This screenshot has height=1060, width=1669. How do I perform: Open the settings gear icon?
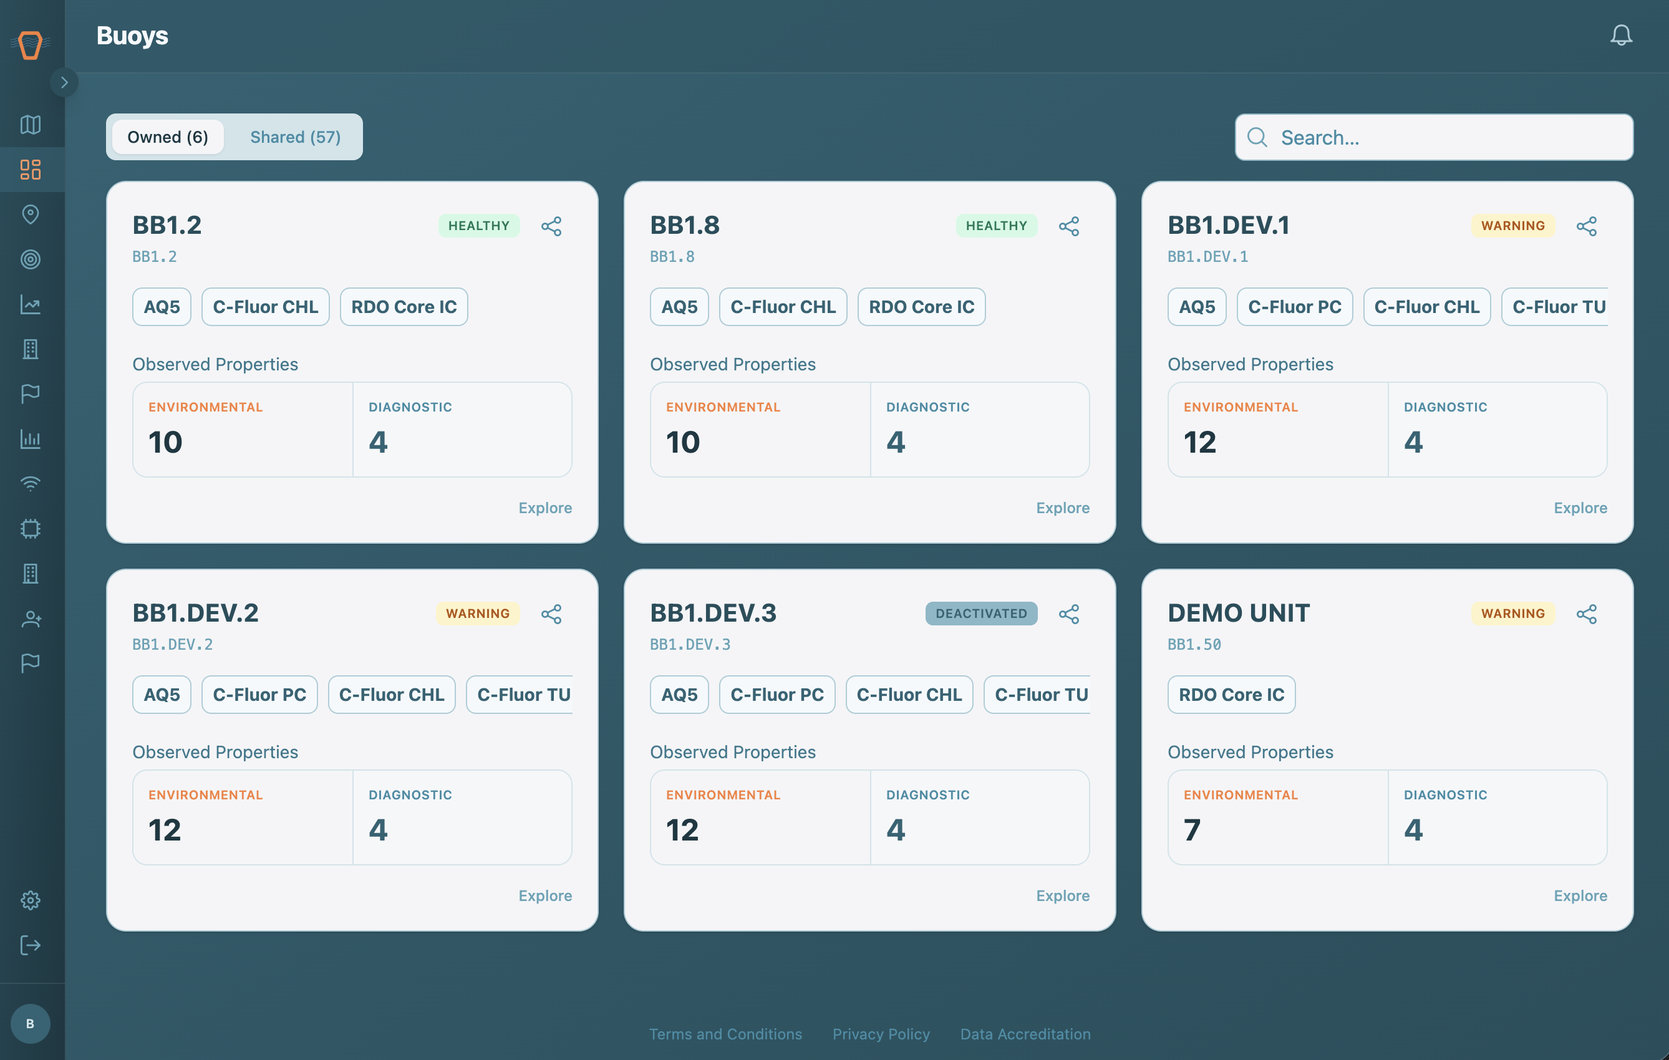tap(31, 900)
